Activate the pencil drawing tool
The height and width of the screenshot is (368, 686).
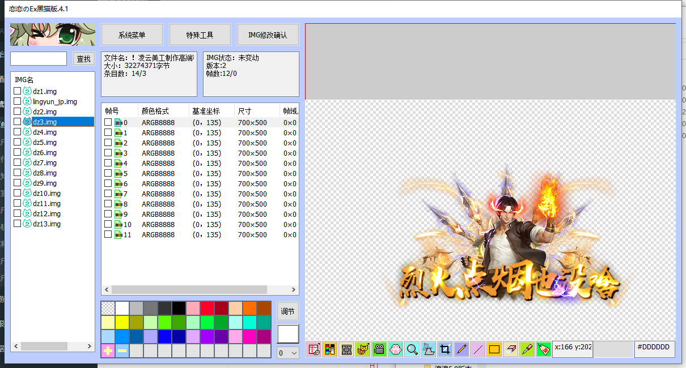(461, 349)
